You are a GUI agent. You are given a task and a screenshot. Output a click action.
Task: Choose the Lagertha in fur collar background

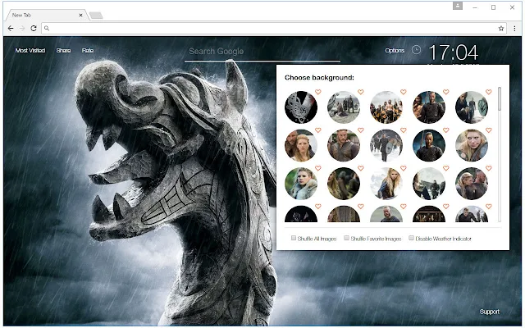coord(301,184)
